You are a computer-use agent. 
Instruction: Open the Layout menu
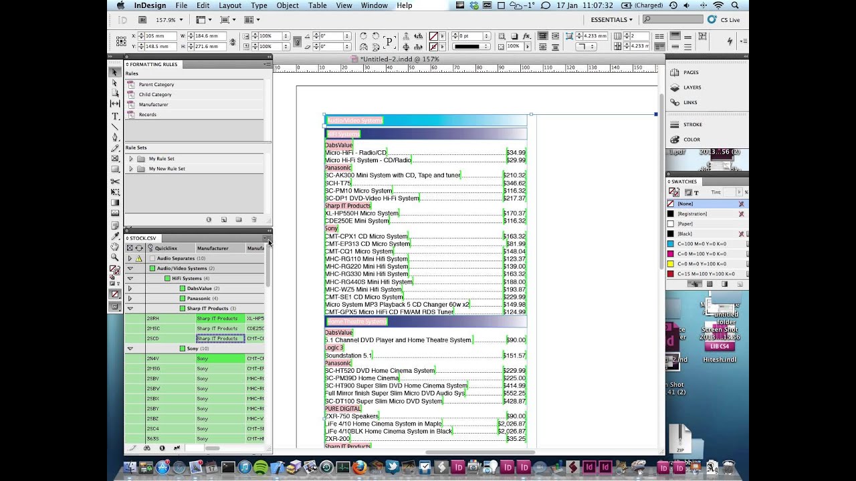click(x=230, y=5)
